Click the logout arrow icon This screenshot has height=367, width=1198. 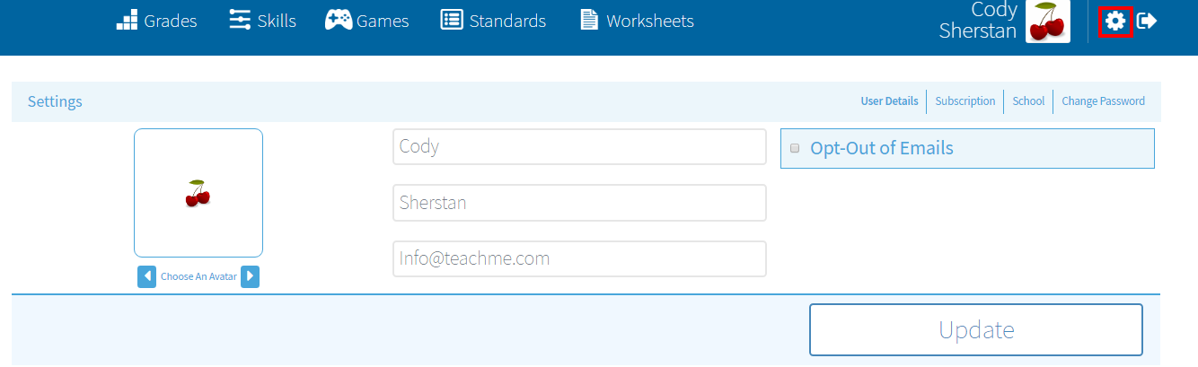[1147, 21]
